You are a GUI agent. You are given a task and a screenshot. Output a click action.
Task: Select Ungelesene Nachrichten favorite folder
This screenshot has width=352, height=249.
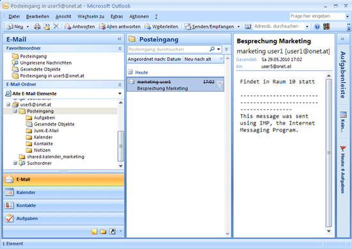(46, 63)
